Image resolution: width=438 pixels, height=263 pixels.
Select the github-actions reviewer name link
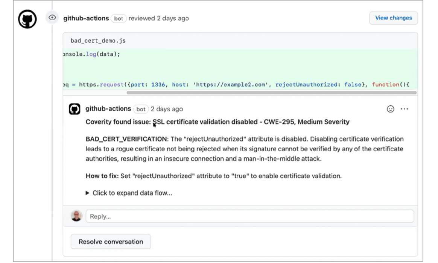coord(86,18)
